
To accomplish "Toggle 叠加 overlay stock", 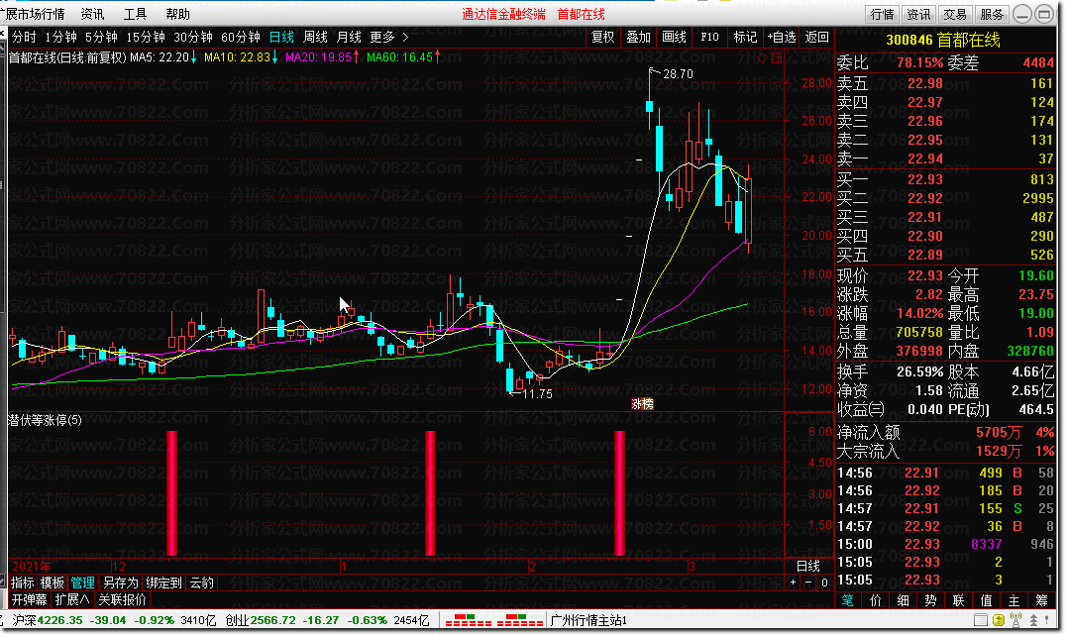I will pyautogui.click(x=639, y=38).
